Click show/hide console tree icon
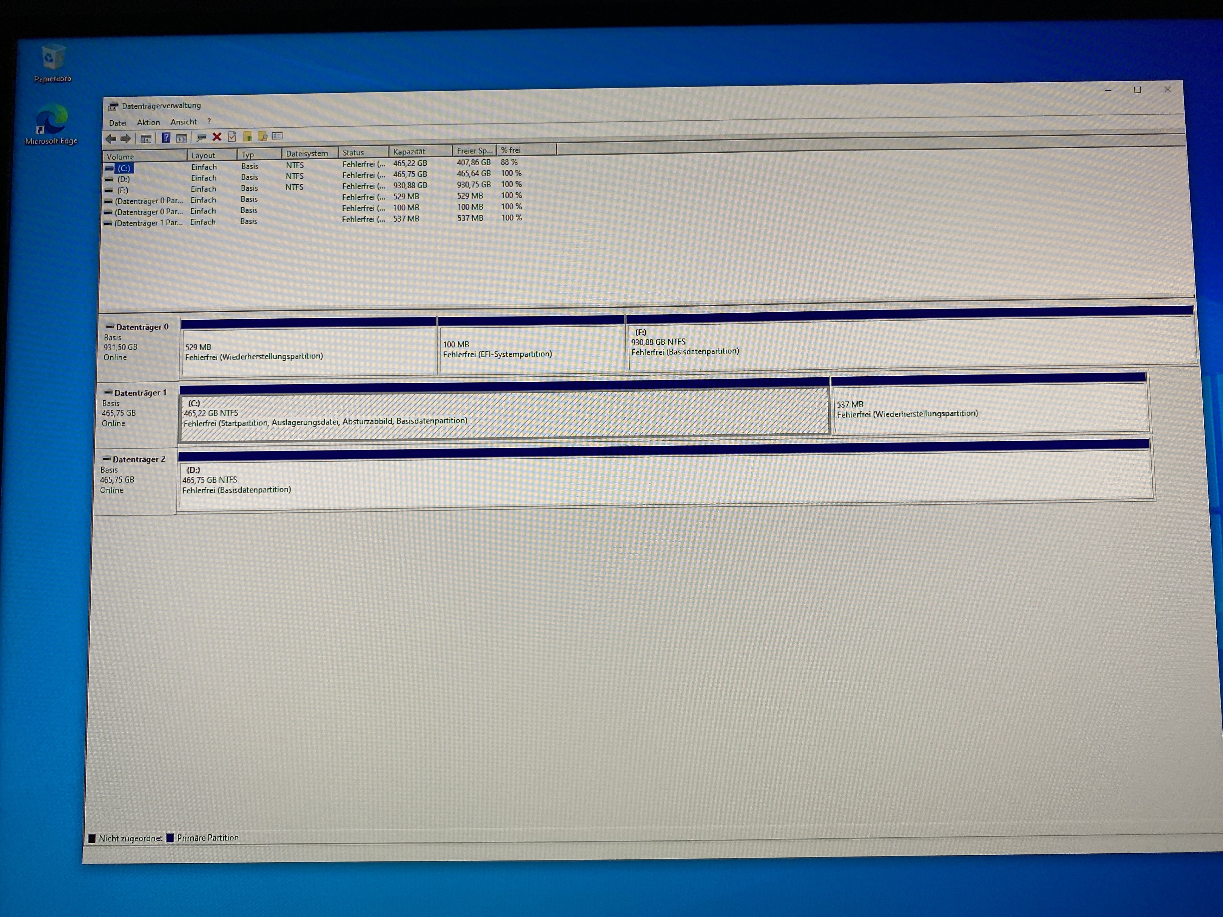This screenshot has height=917, width=1223. (146, 139)
